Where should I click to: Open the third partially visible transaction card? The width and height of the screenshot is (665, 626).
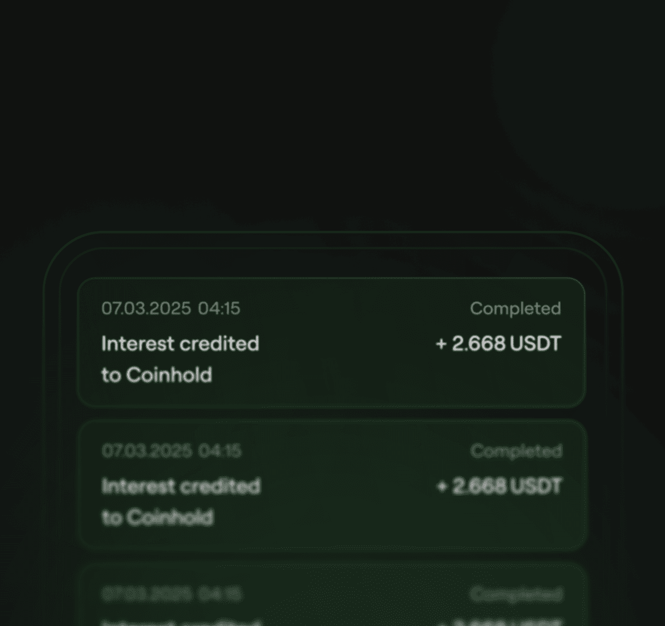[x=334, y=595]
